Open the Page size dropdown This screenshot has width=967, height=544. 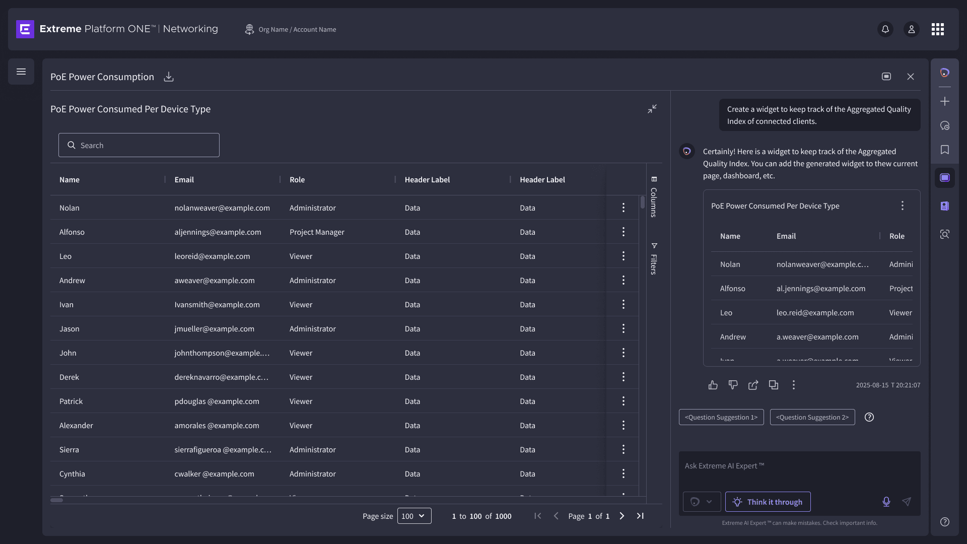414,516
